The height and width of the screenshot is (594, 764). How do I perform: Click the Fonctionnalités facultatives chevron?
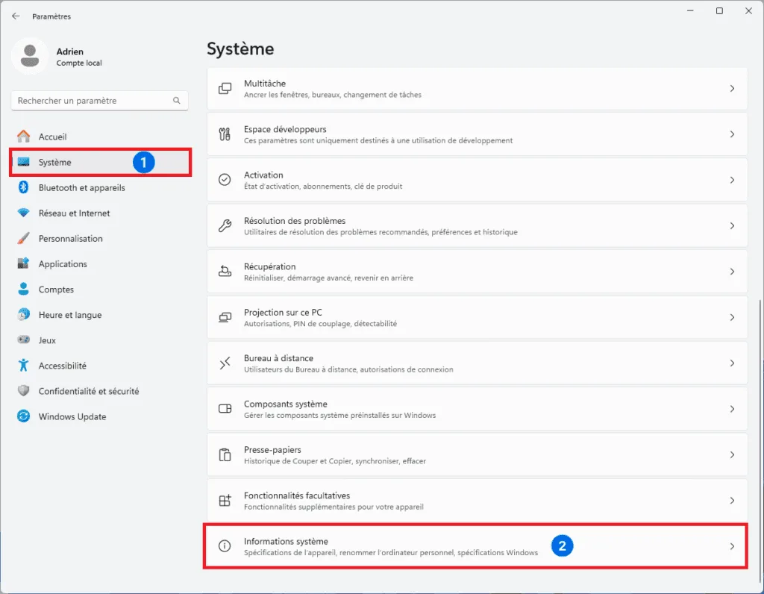pyautogui.click(x=732, y=501)
